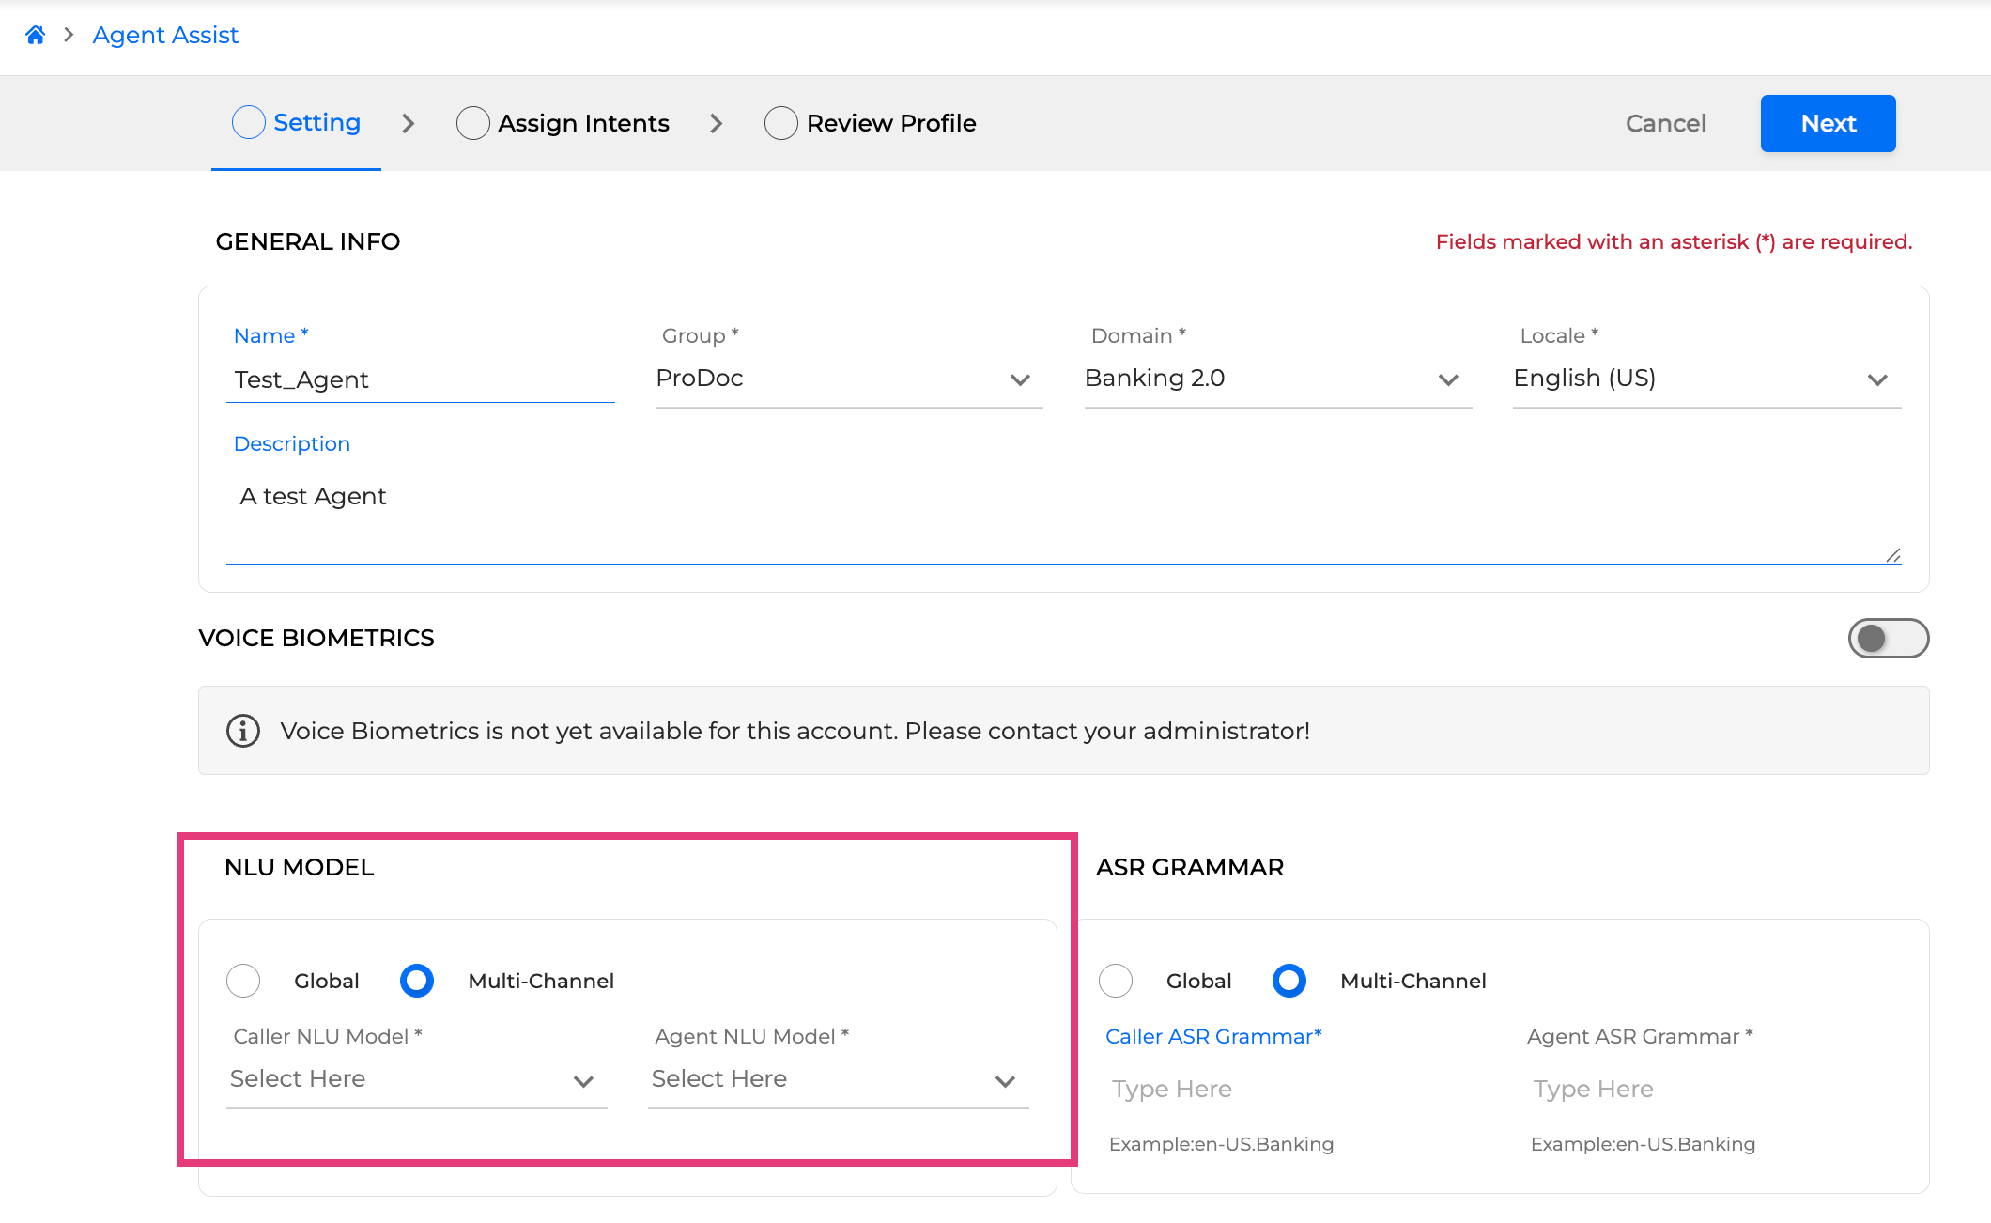Viewport: 1991px width, 1223px height.
Task: Select the Global radio under NLU Model
Action: pos(243,981)
